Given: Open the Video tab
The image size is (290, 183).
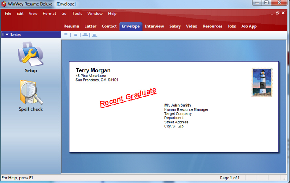Looking at the screenshot, I should click(192, 26).
